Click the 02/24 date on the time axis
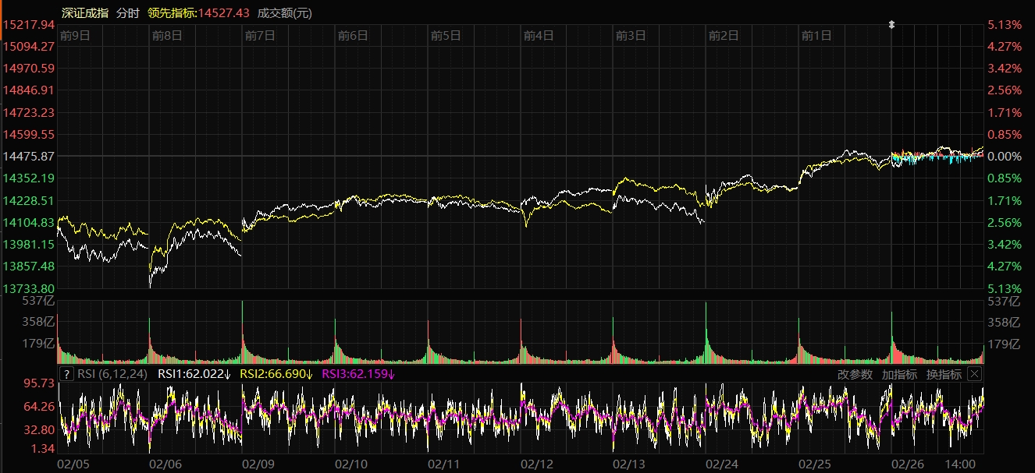The height and width of the screenshot is (473, 1035). [x=722, y=464]
